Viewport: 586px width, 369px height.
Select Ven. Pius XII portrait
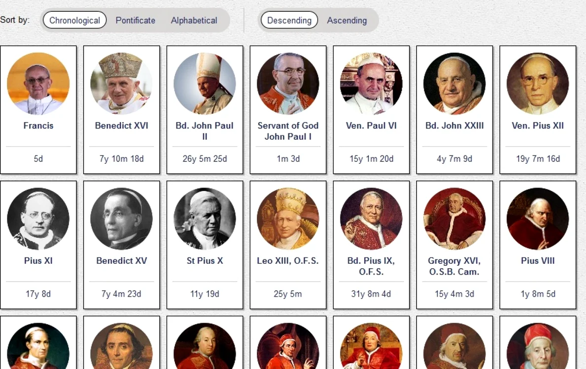[x=538, y=84]
